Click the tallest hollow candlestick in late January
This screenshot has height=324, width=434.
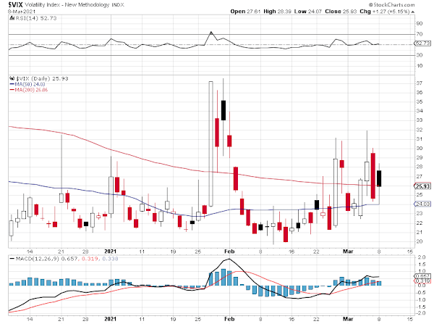click(211, 144)
